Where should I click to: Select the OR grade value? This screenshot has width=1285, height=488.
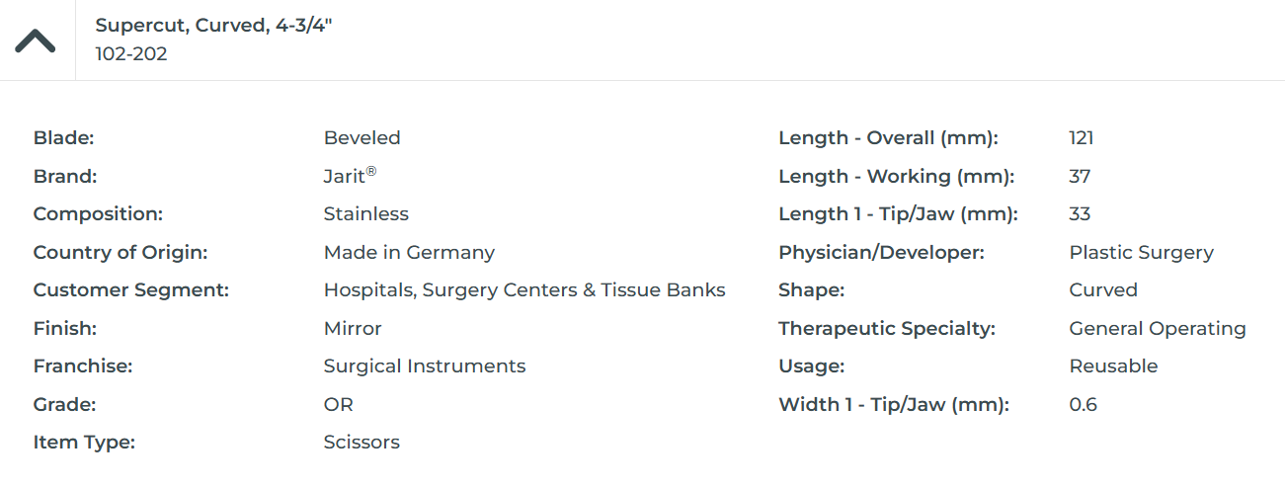click(338, 405)
